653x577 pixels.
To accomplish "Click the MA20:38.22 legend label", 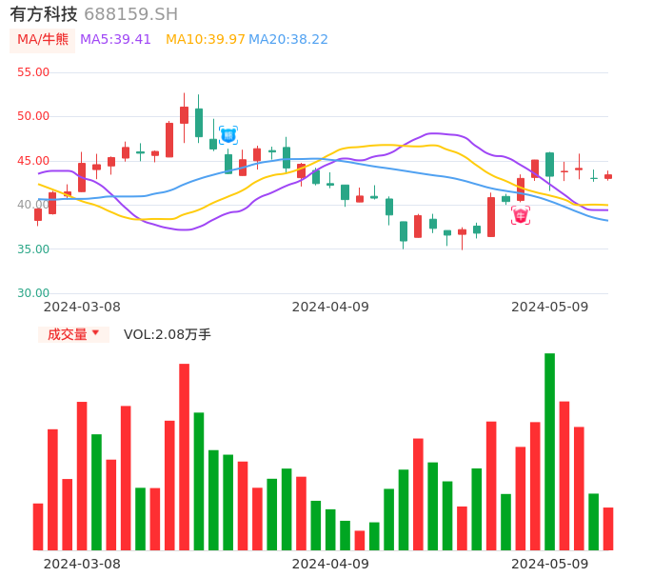I will 288,40.
